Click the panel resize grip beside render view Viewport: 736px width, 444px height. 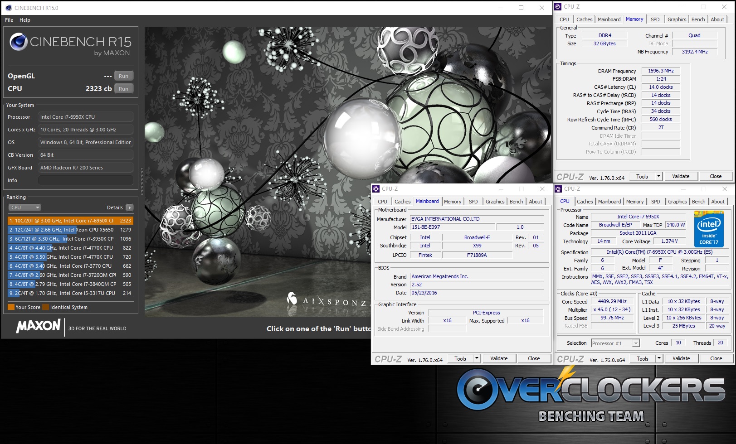coord(142,181)
